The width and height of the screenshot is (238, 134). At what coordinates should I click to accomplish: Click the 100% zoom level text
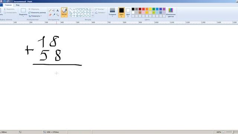pos(219,132)
